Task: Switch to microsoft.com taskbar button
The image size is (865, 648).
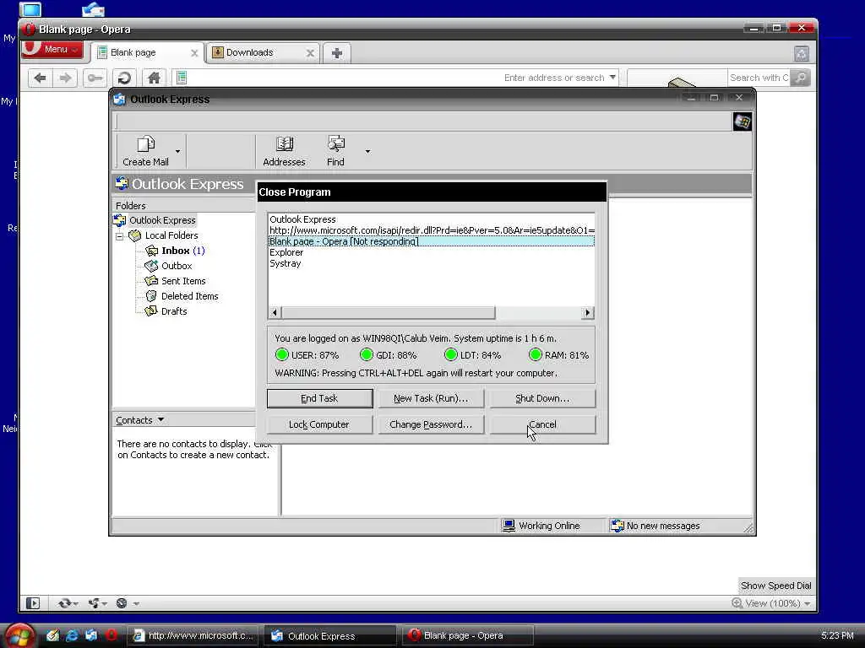Action: click(193, 636)
